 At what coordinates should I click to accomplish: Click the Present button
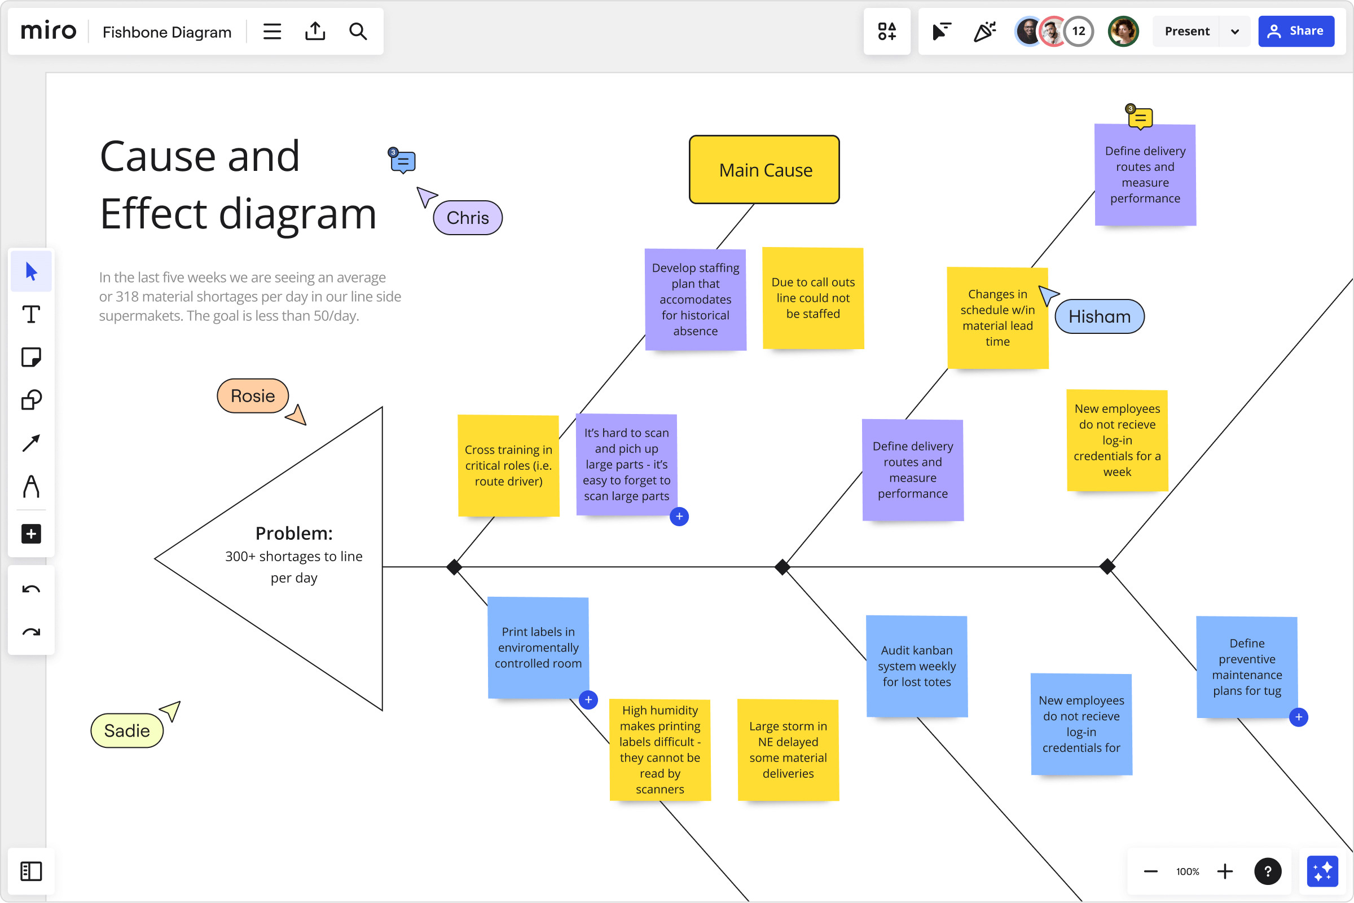[x=1186, y=31]
